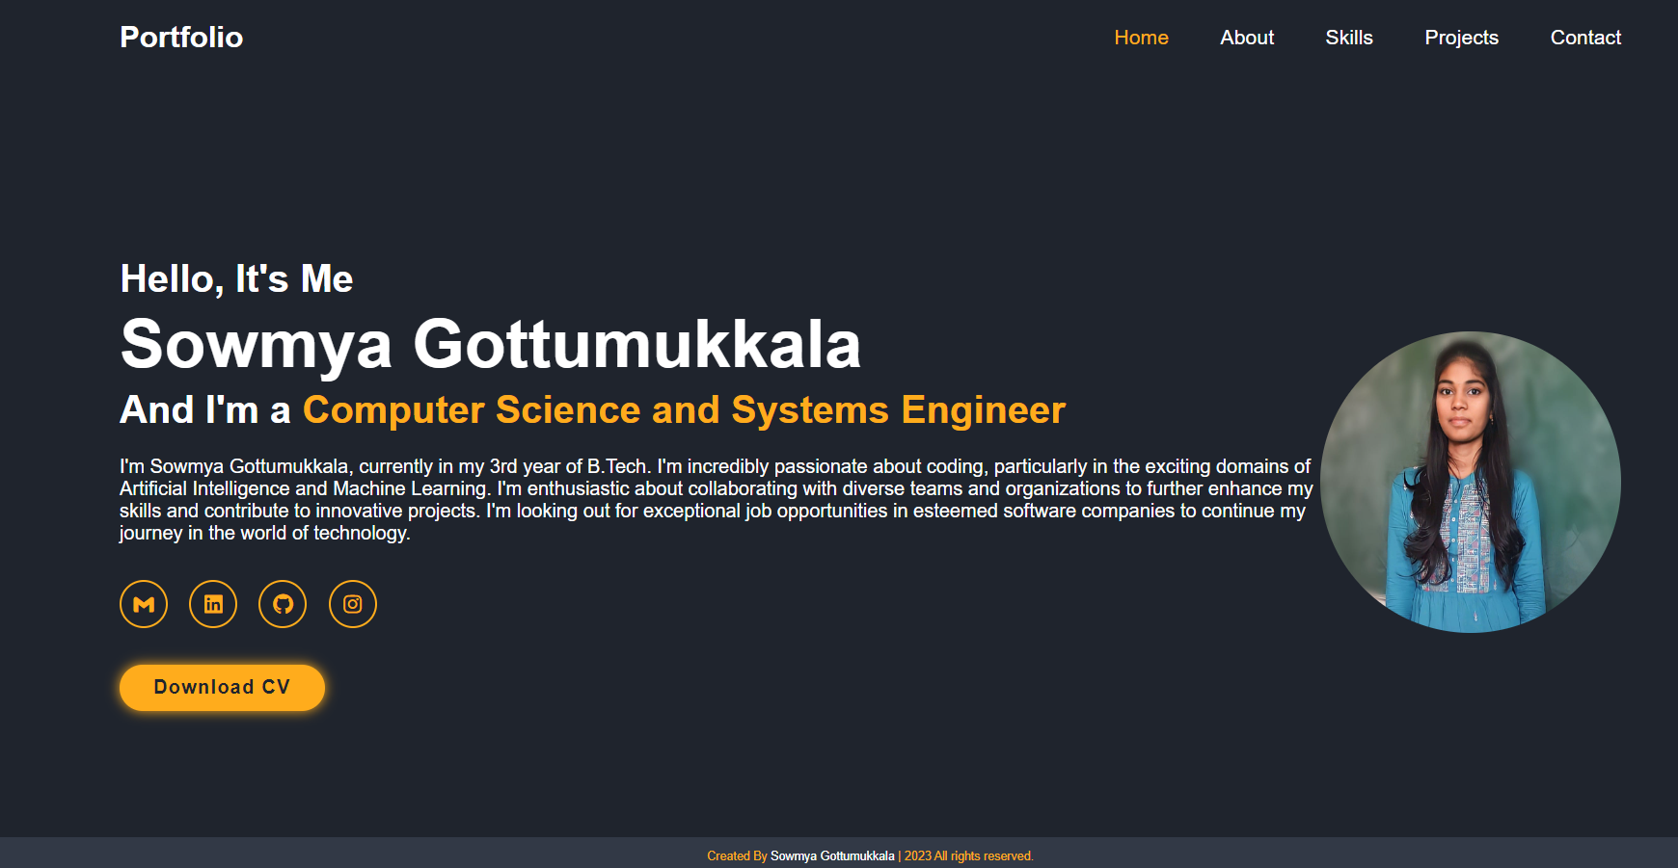1678x868 pixels.
Task: Navigate to the Skills tab
Action: pos(1349,38)
